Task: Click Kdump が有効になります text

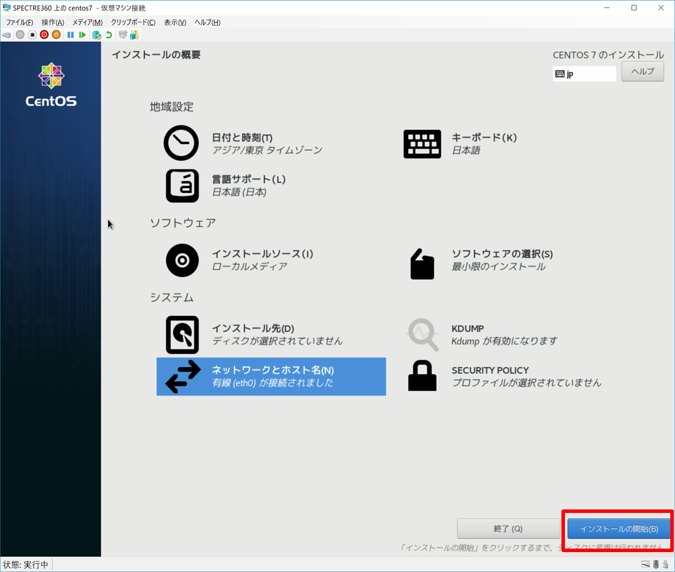Action: click(504, 341)
